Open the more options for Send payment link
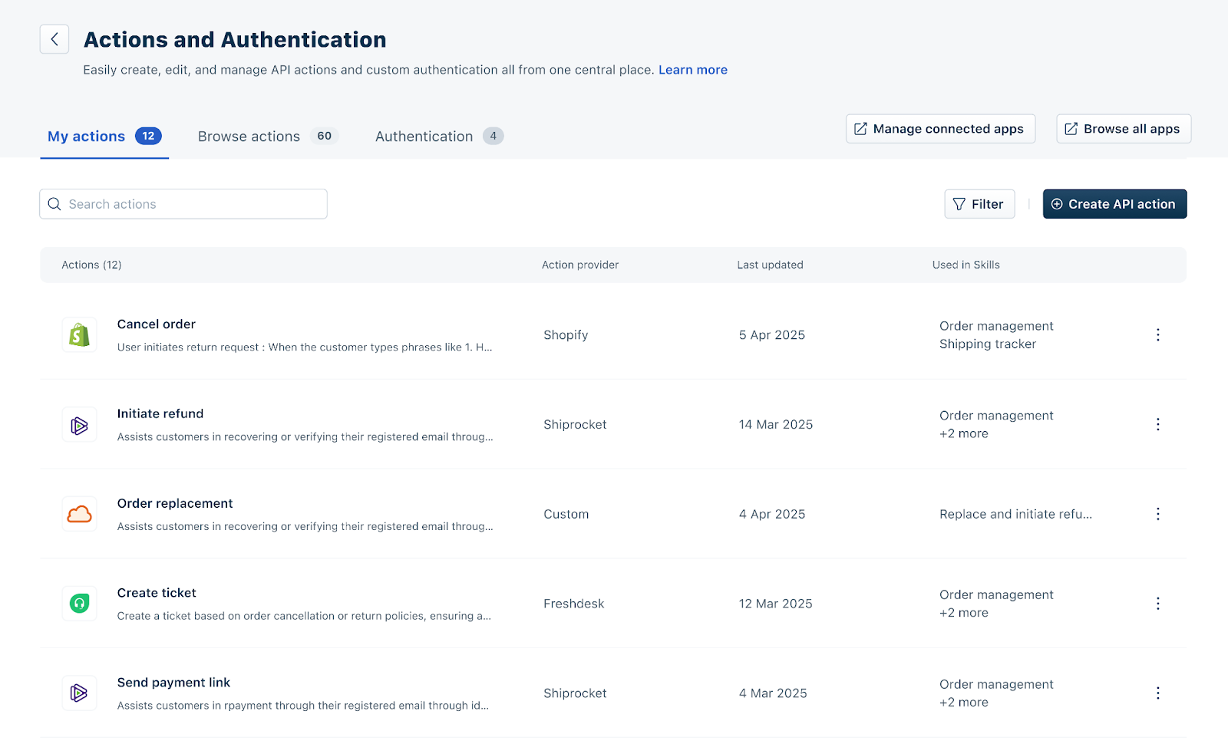Screen dimensions: 1228x744 click(x=1157, y=693)
